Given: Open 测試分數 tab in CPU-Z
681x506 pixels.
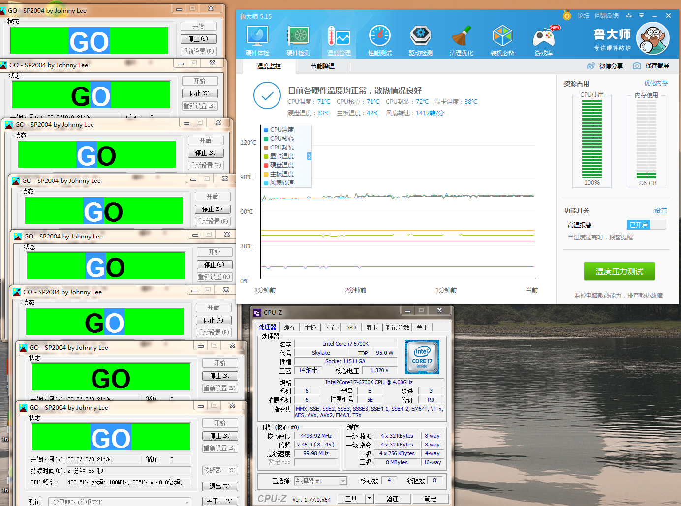Looking at the screenshot, I should (x=398, y=327).
